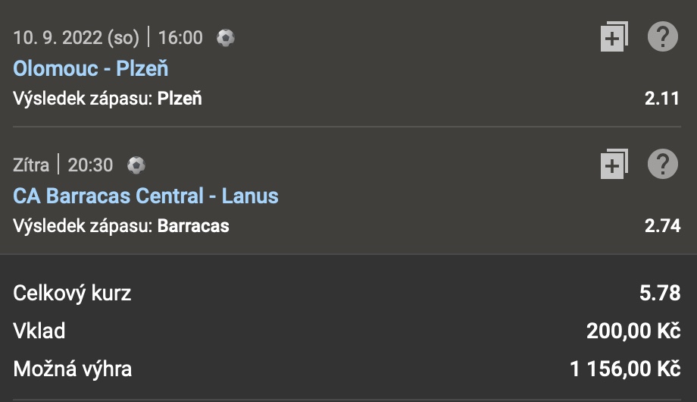
Task: Click the copy-bet icon for Olomouc - Plzeň
Action: click(x=614, y=37)
